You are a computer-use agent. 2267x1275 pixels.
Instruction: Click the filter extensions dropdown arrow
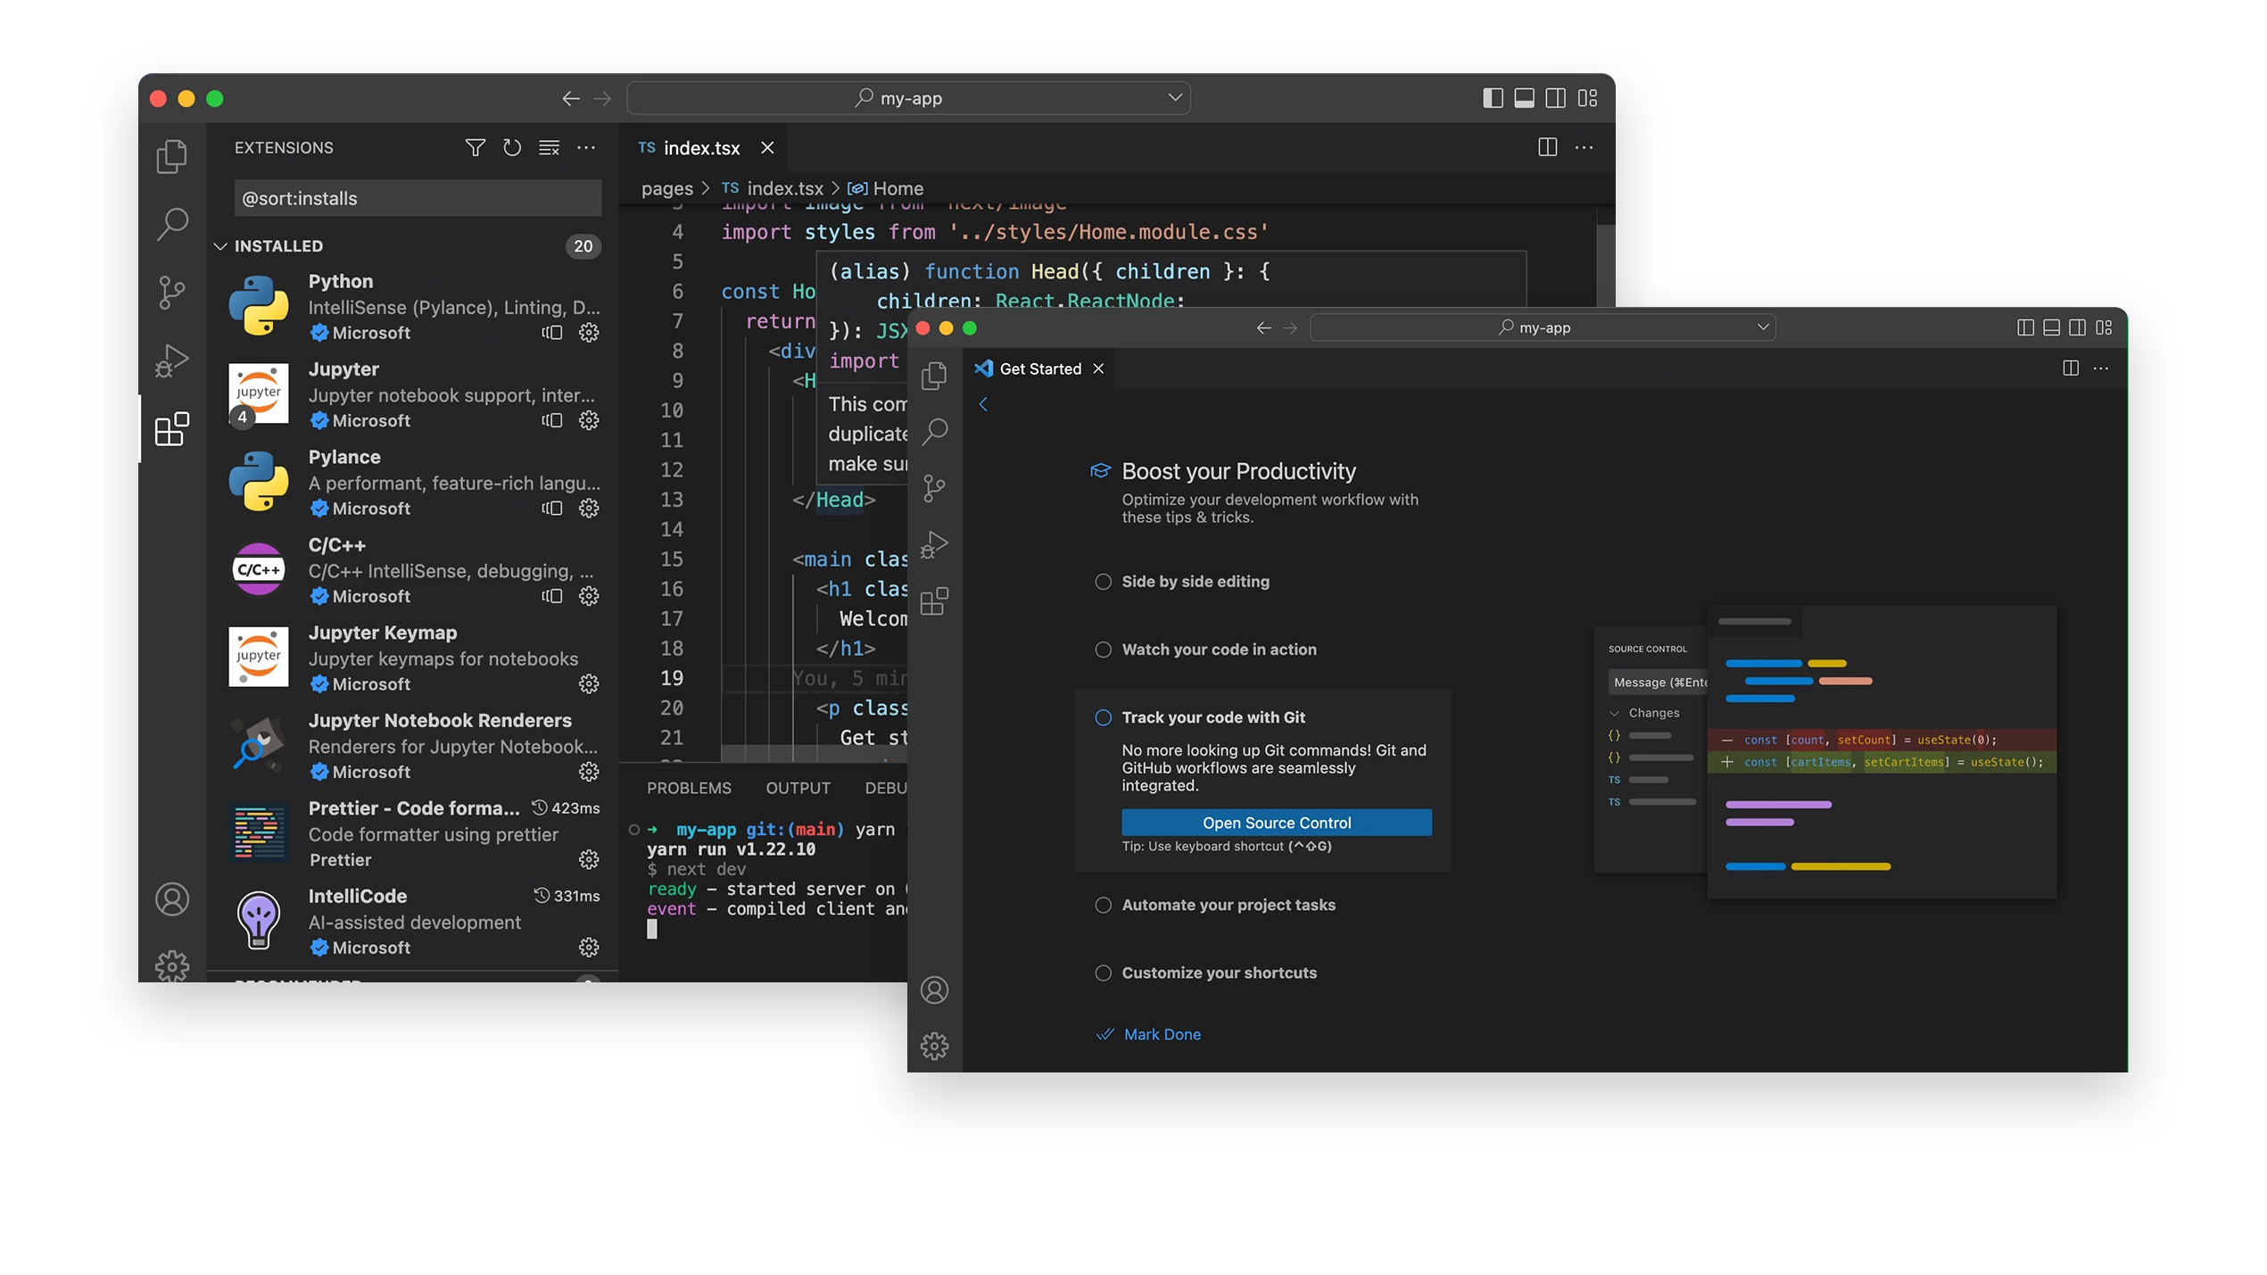click(x=475, y=146)
